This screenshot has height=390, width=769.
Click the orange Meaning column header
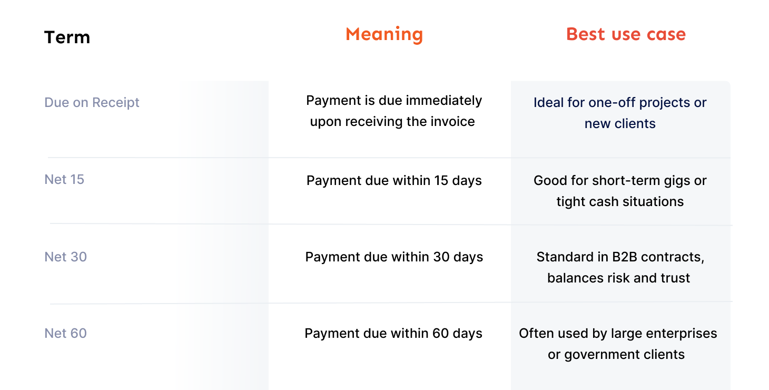tap(384, 34)
